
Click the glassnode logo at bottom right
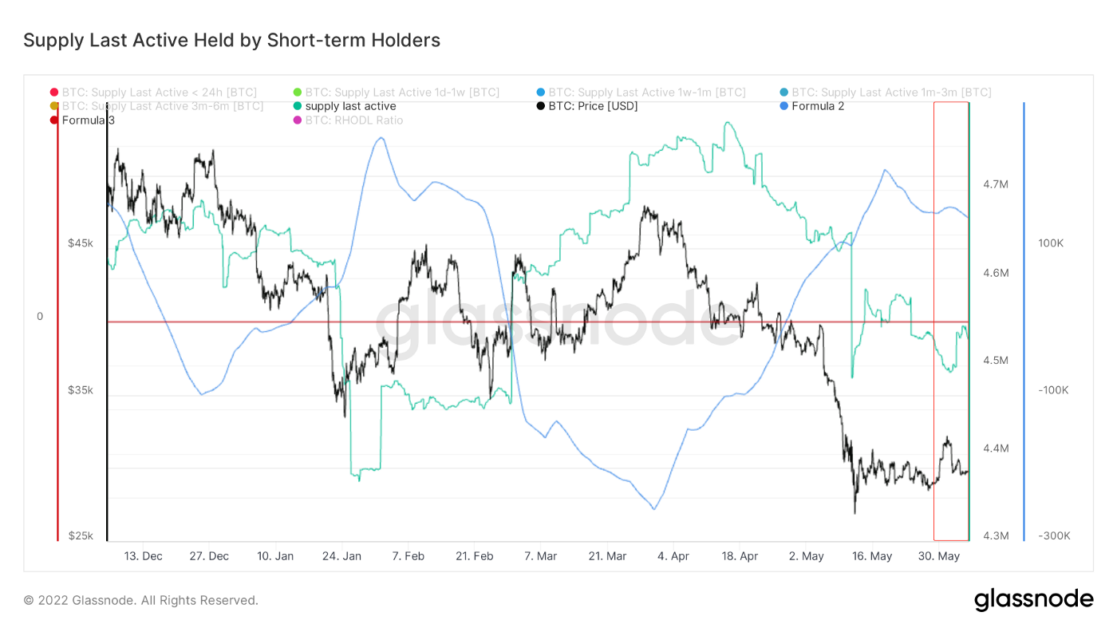(1033, 599)
